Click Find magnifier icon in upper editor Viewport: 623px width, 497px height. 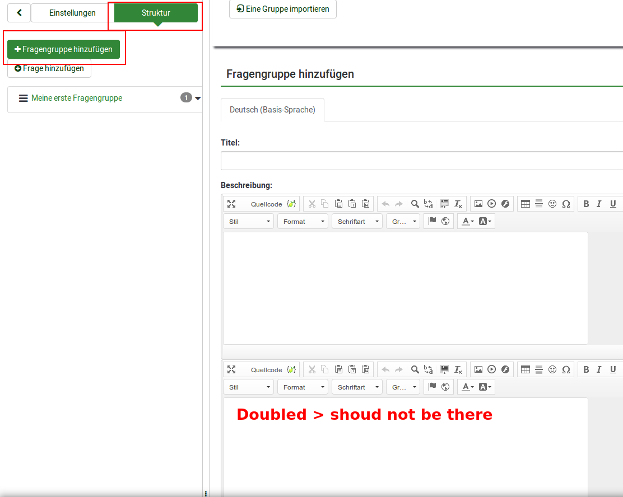pos(415,204)
